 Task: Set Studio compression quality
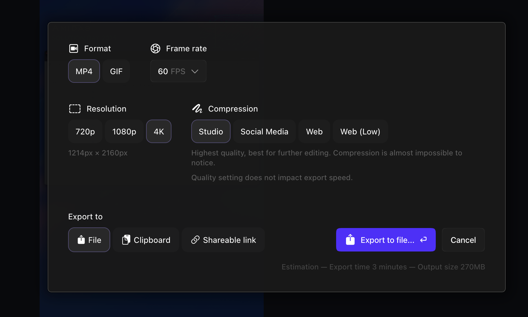coord(211,131)
